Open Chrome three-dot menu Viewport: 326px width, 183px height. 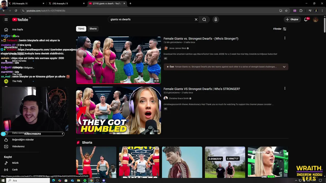322,11
